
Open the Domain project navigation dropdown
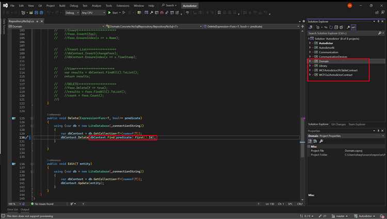click(x=56, y=26)
